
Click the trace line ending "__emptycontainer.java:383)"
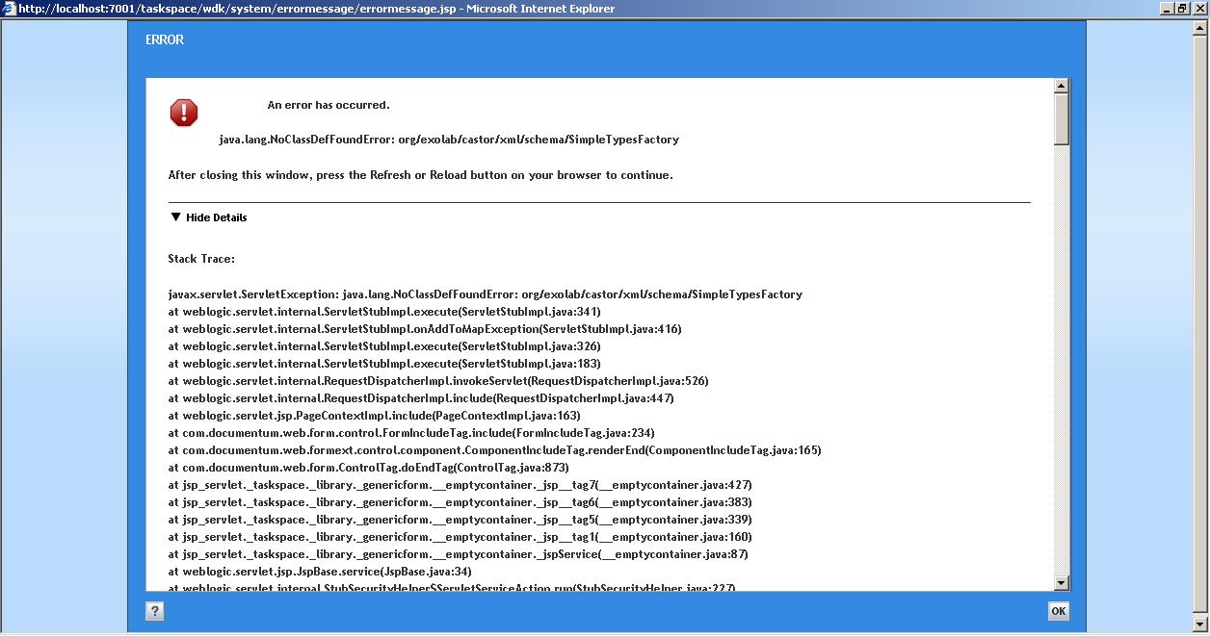460,502
